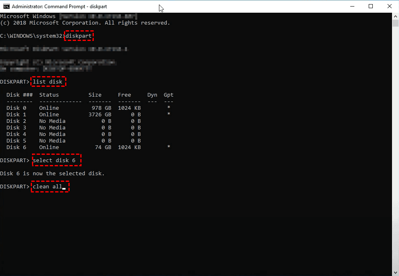This screenshot has width=399, height=276.
Task: Click the Gpt column header
Action: (x=168, y=95)
